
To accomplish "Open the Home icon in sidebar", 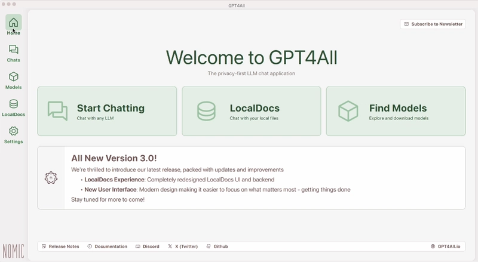I will pos(13,22).
